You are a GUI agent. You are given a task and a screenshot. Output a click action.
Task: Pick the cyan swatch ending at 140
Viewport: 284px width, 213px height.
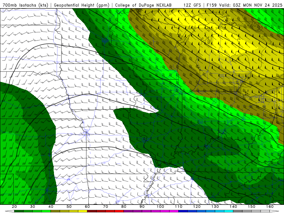tap(229, 211)
